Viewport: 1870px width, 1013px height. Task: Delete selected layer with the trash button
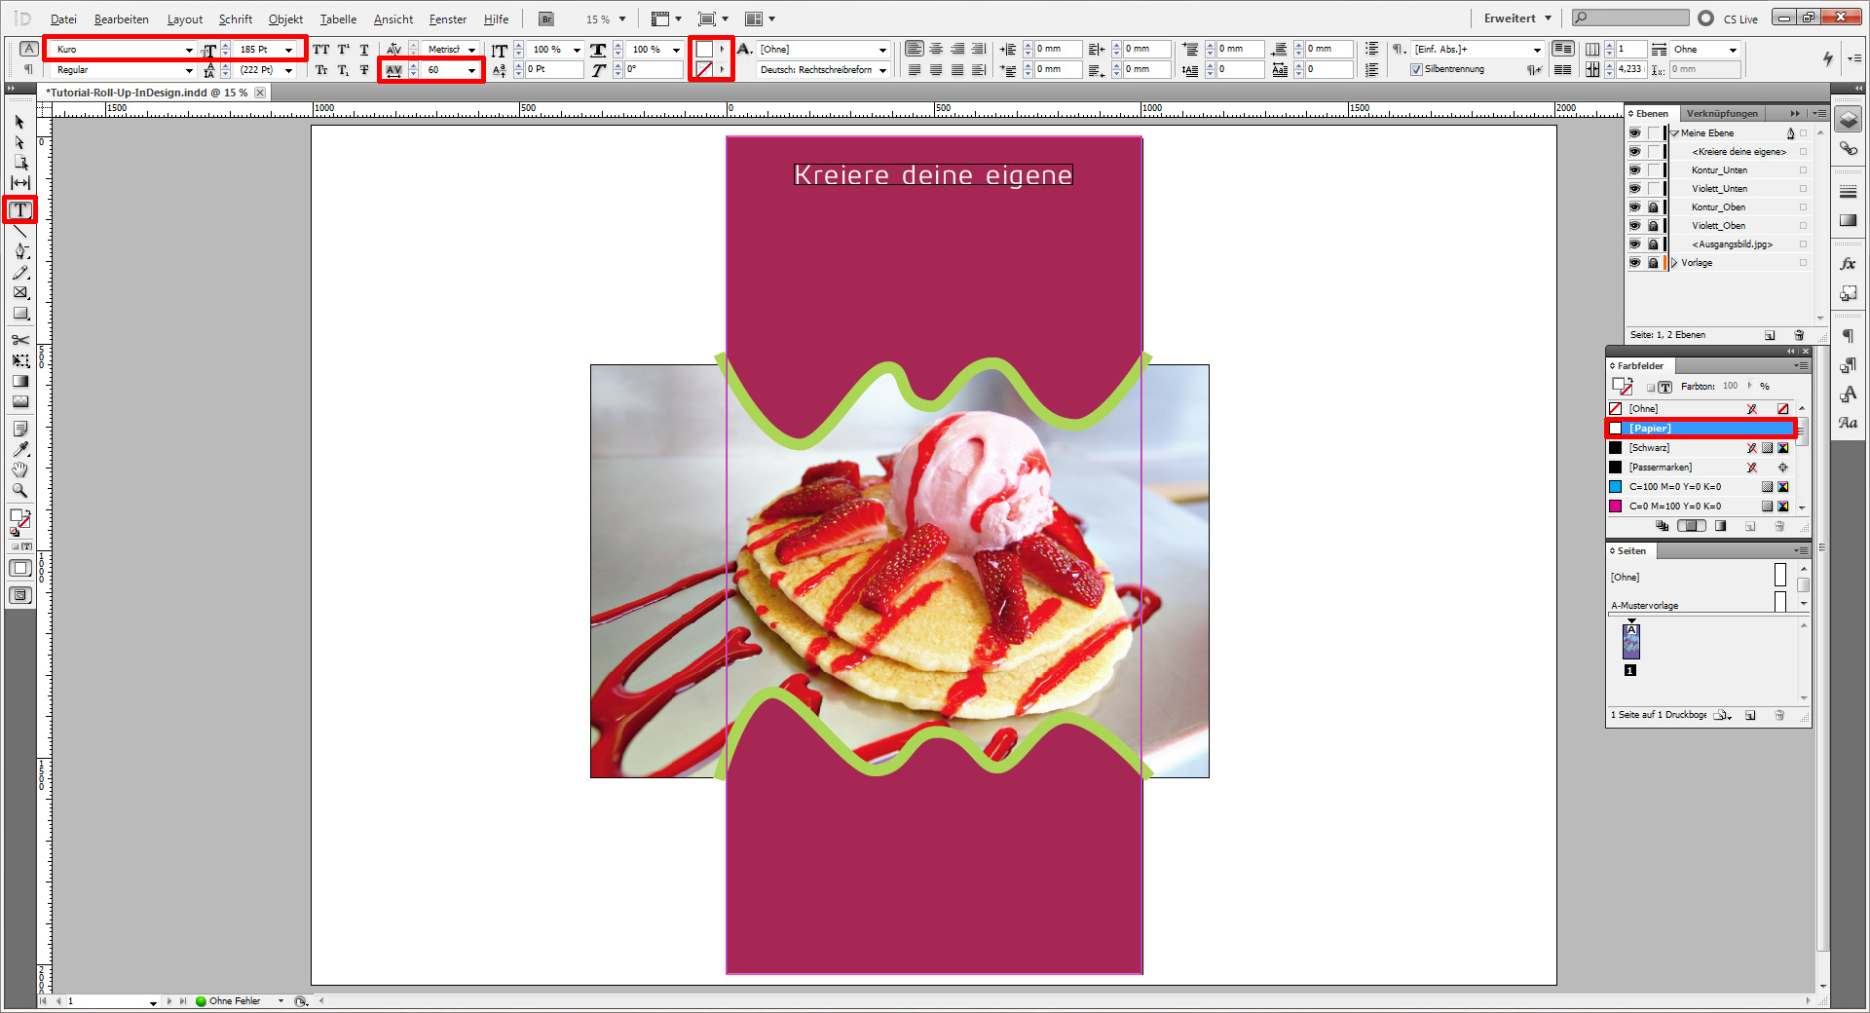point(1799,335)
